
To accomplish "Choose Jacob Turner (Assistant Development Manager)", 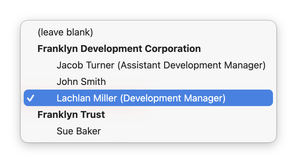I will [x=161, y=65].
